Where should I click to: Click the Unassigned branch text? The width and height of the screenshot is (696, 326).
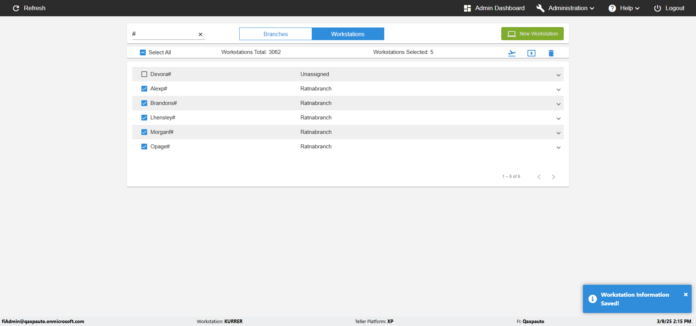pyautogui.click(x=315, y=74)
